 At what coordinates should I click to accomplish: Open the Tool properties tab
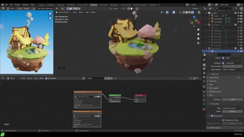click(x=204, y=60)
